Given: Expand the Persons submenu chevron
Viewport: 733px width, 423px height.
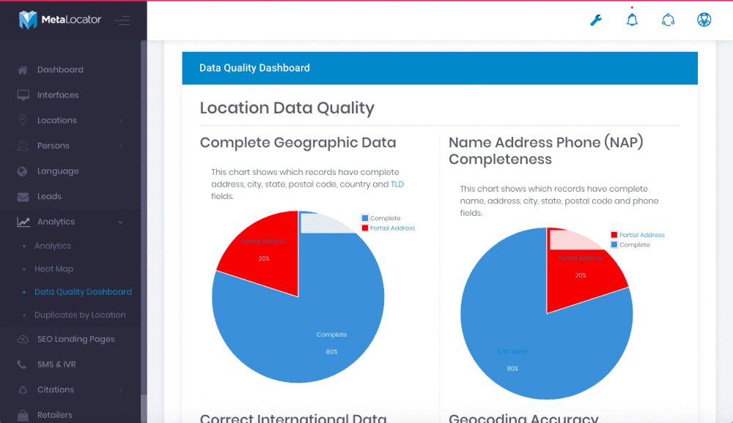Looking at the screenshot, I should pyautogui.click(x=121, y=146).
